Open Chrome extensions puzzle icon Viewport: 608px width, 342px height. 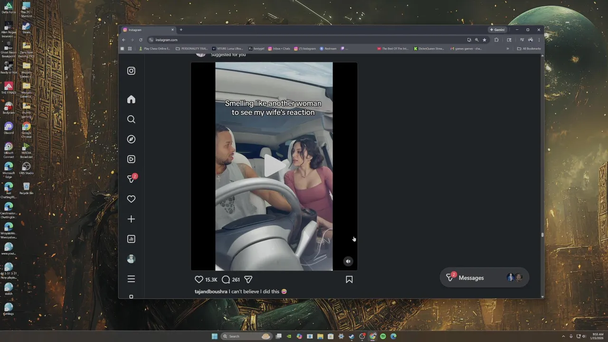[x=496, y=40]
